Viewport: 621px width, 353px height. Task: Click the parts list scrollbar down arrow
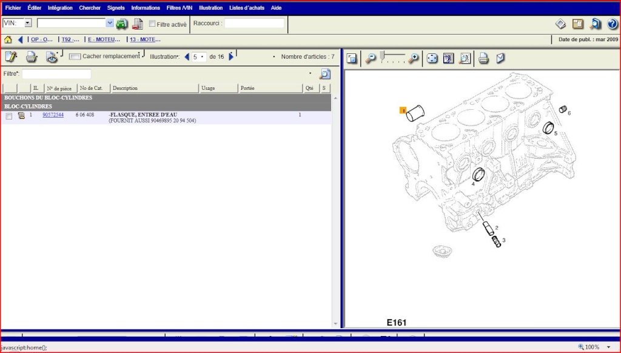pos(335,323)
